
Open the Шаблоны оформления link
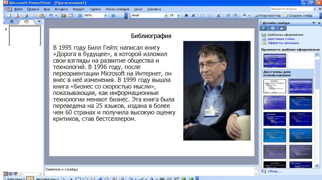pyautogui.click(x=285, y=34)
